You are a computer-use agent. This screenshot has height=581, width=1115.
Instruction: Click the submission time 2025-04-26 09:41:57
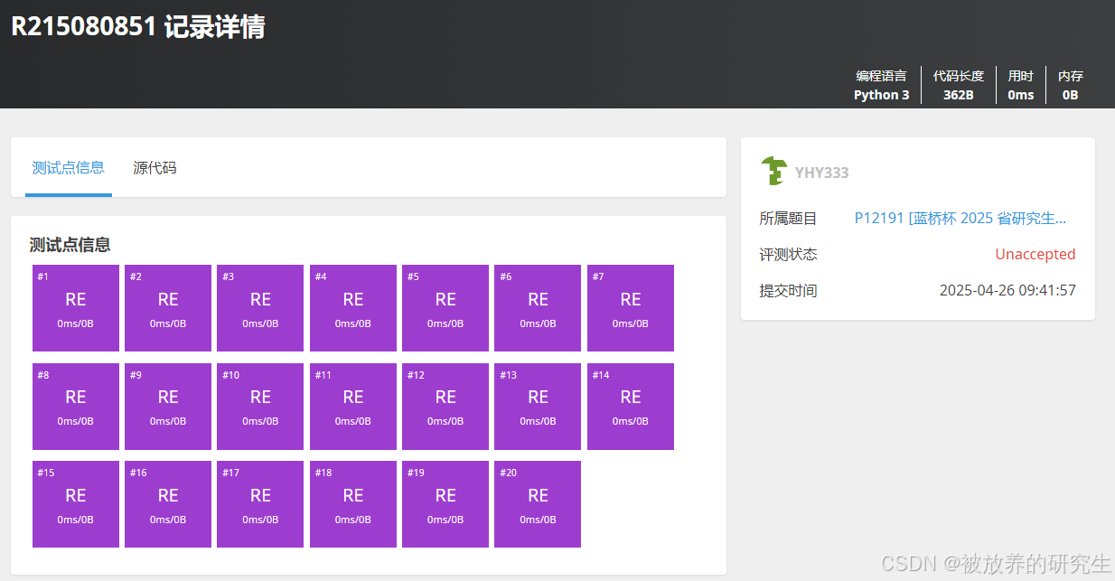coord(1007,290)
